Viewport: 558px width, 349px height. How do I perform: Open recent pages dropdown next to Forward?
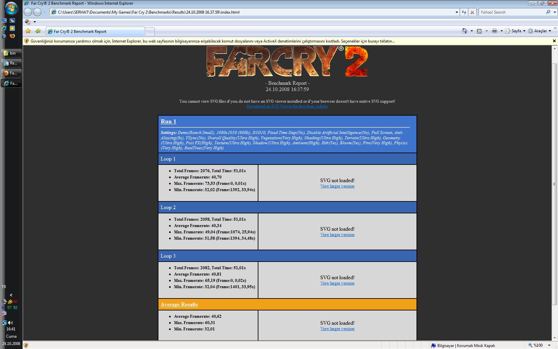45,12
